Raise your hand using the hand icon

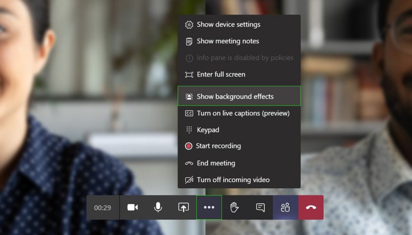pyautogui.click(x=234, y=208)
